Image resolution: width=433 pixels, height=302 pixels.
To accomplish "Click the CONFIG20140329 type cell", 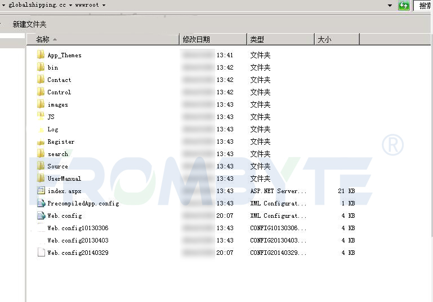I will click(x=278, y=253).
